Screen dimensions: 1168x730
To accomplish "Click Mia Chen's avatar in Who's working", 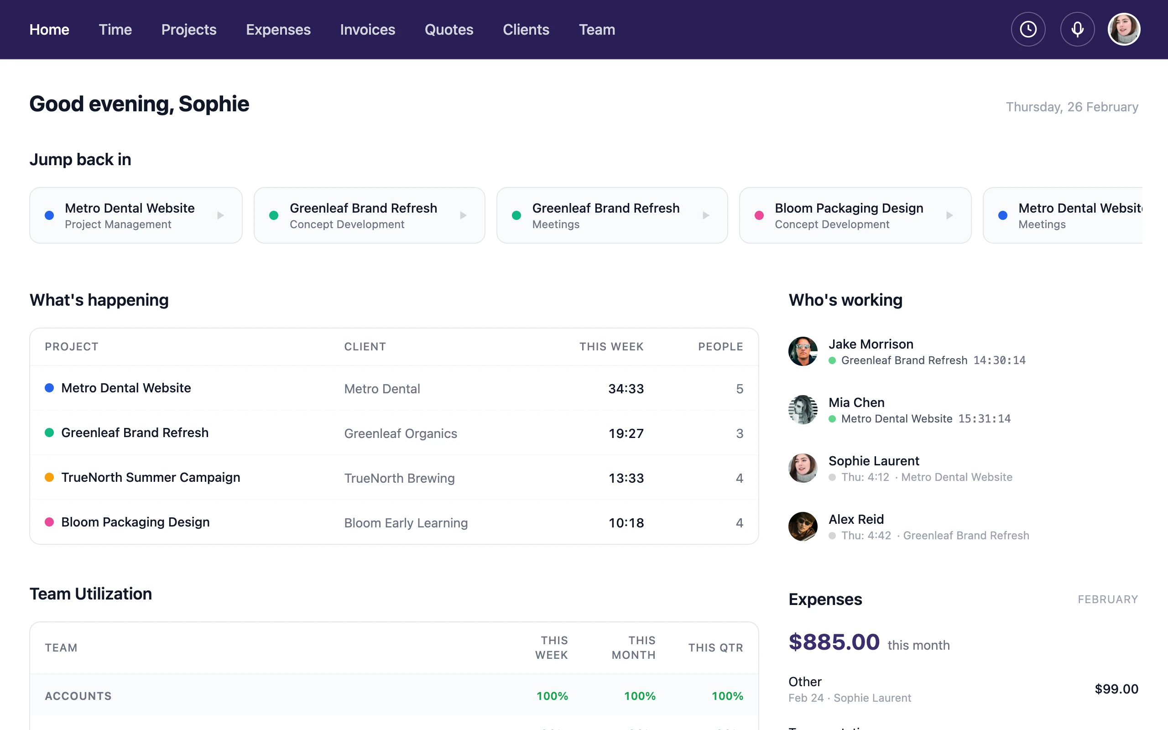I will (x=803, y=409).
